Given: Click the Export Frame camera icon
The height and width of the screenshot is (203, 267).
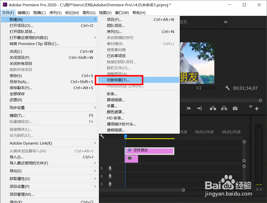Looking at the screenshot, I should [x=235, y=108].
